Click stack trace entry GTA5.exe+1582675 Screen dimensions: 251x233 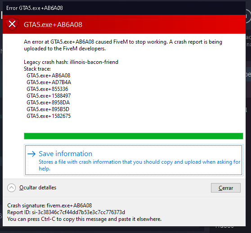[49, 116]
